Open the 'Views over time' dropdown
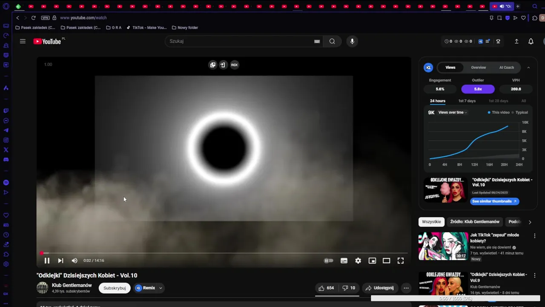Screen dimensions: 545x307 point(453,113)
